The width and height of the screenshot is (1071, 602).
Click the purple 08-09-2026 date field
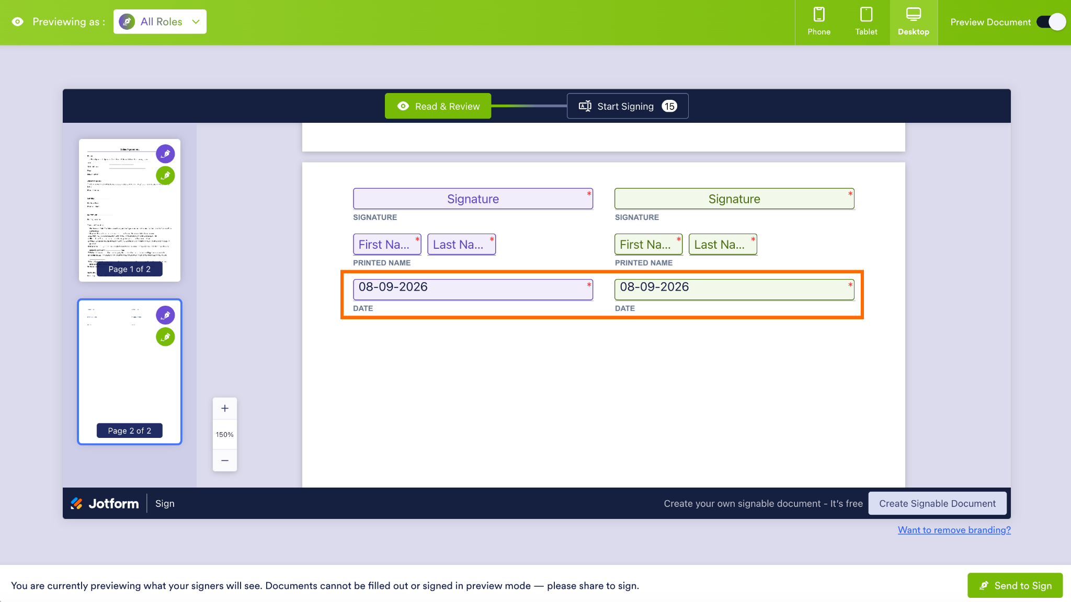pos(473,290)
